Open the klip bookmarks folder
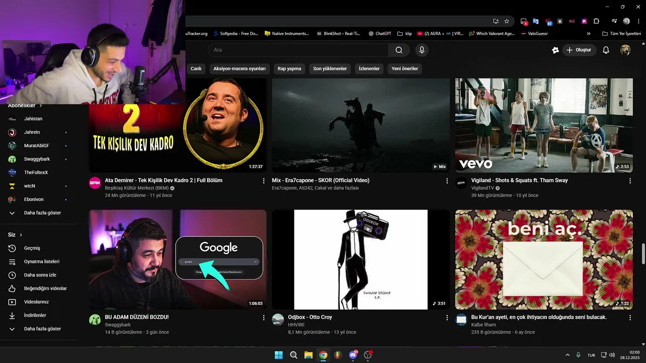 tap(405, 34)
